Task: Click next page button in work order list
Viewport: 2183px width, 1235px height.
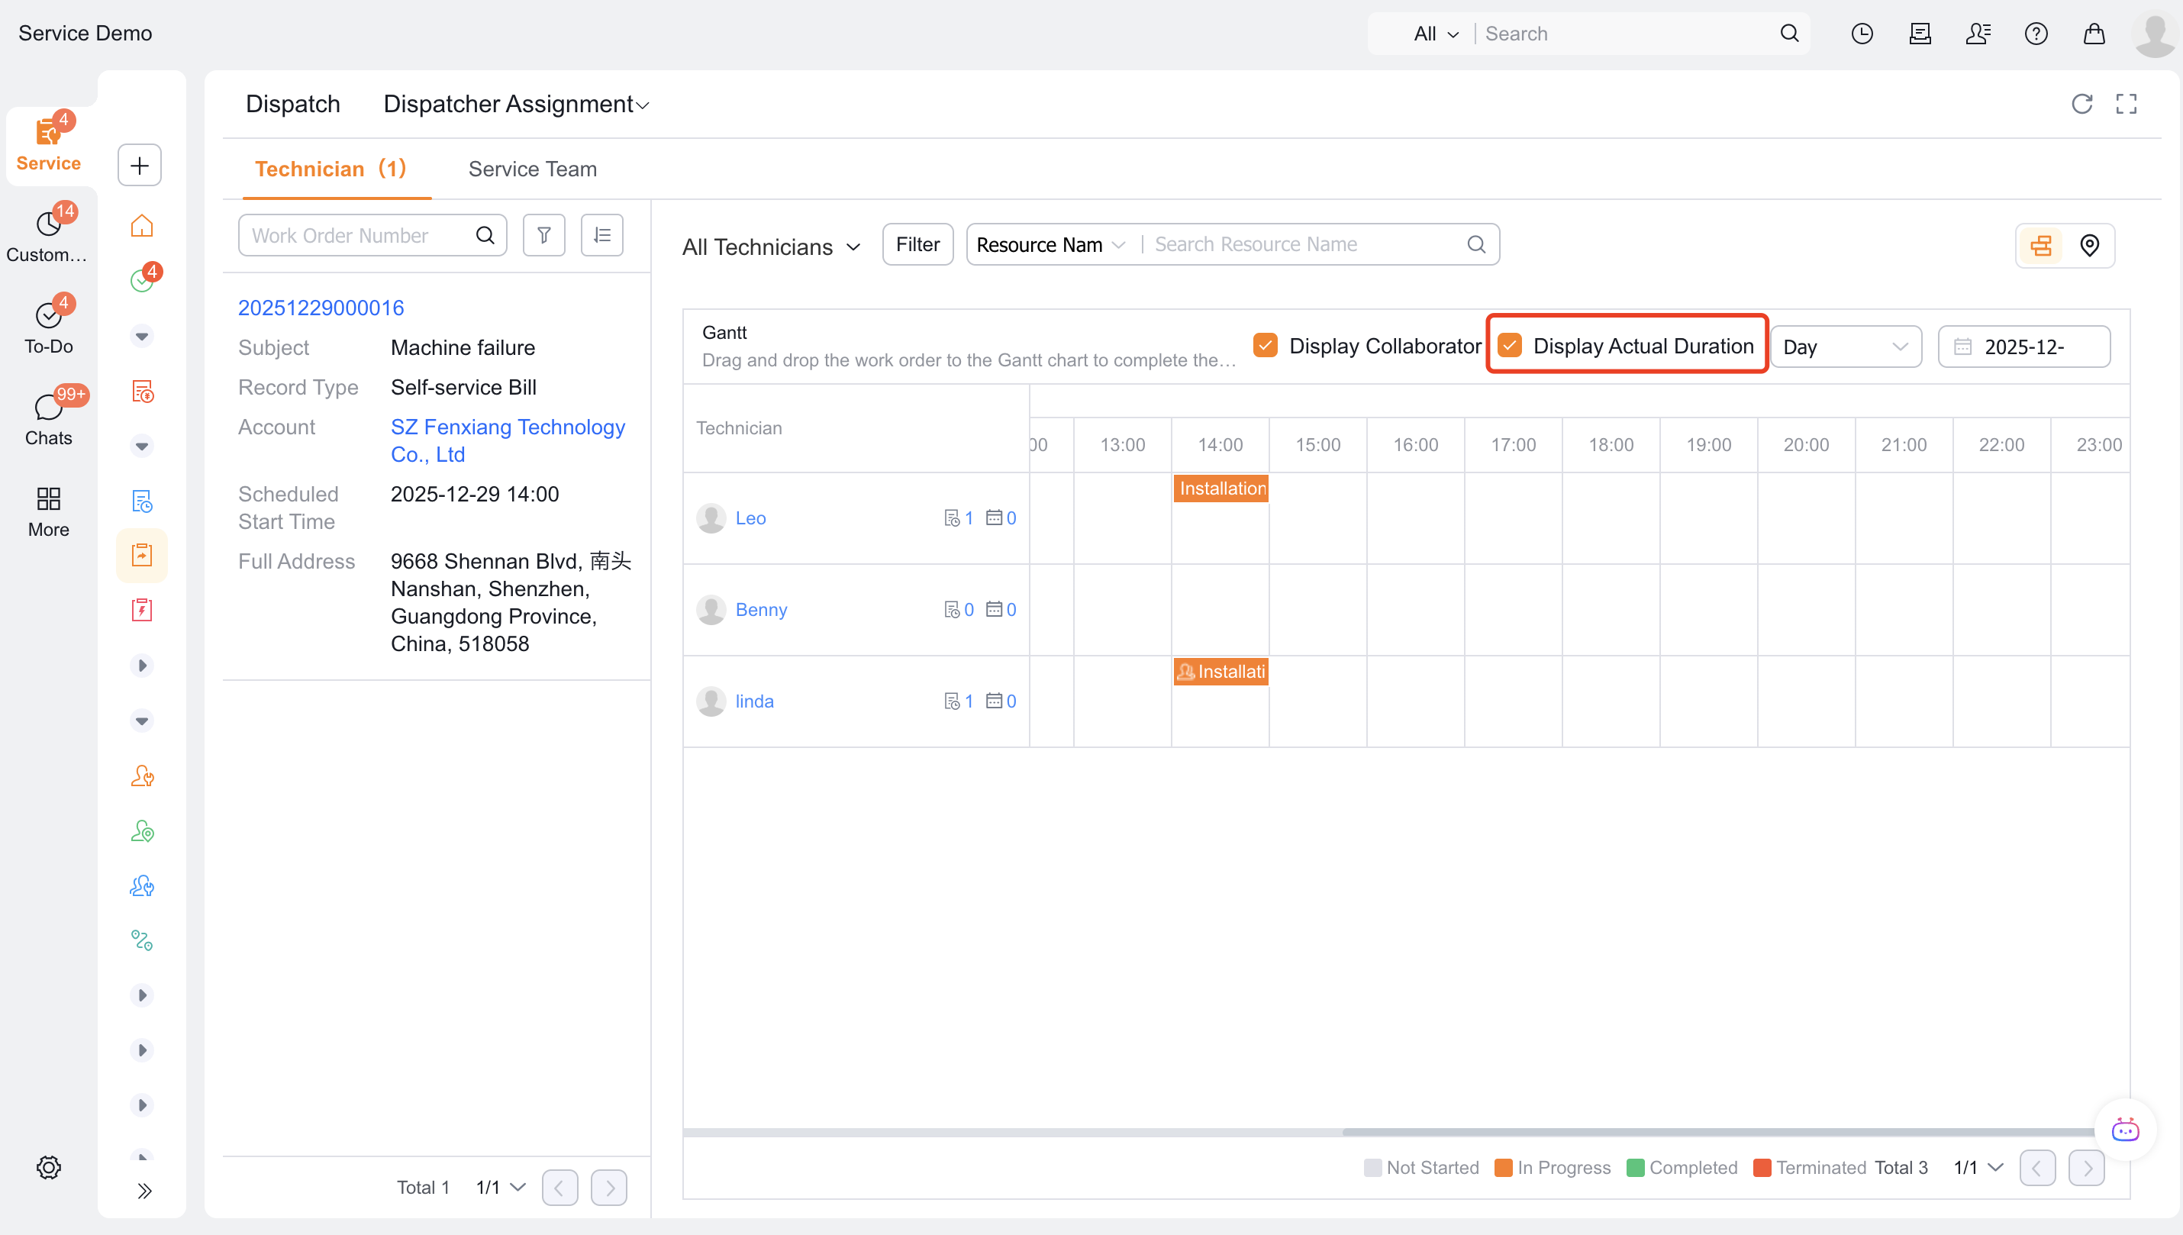Action: pyautogui.click(x=609, y=1188)
